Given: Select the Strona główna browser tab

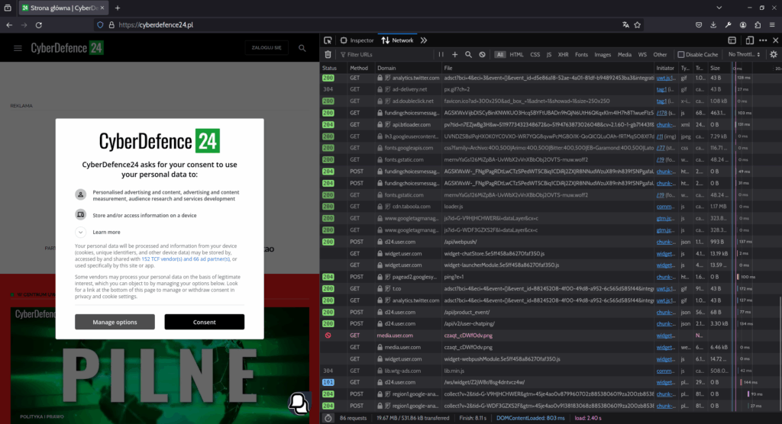Looking at the screenshot, I should click(x=63, y=8).
